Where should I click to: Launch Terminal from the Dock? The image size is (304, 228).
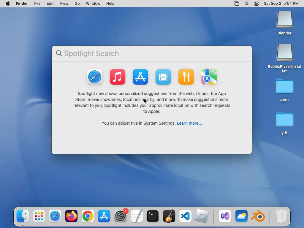(153, 216)
